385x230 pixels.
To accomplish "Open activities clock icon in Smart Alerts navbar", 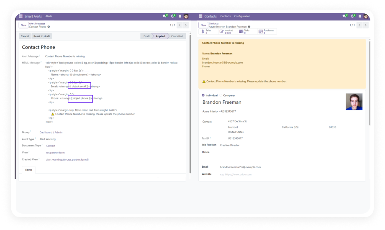I will (x=173, y=16).
